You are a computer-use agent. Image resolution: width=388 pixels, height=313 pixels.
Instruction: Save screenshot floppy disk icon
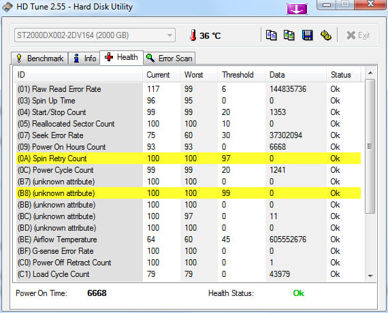307,35
